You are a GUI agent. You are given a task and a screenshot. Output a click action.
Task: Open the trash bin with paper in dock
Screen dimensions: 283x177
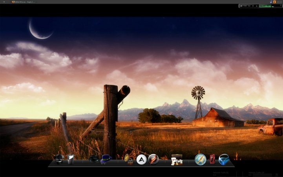point(71,159)
